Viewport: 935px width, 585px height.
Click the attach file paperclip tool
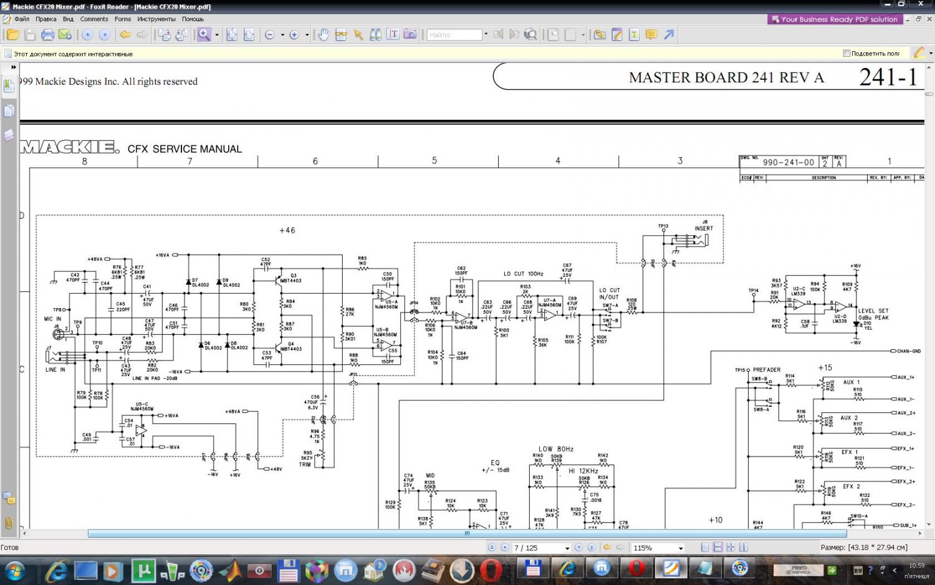(x=600, y=35)
